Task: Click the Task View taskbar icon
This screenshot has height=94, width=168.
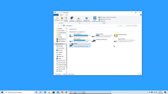Action: coord(41,92)
